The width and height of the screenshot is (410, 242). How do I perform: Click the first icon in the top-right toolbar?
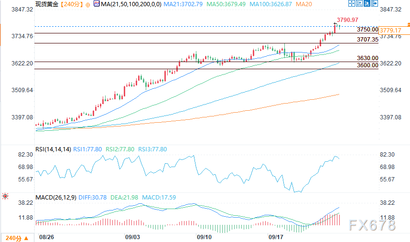(352, 4)
